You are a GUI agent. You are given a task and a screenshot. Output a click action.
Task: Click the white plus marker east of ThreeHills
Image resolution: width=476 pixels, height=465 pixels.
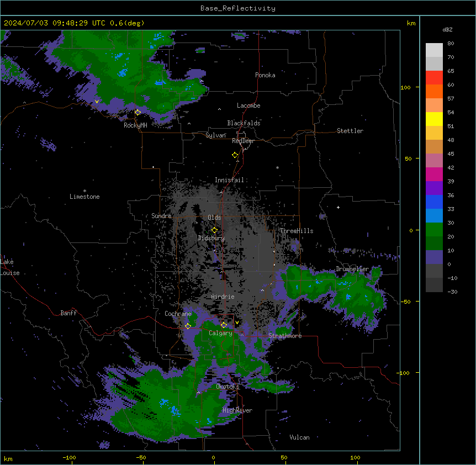pos(338,207)
